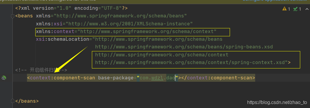Open the configure application context link
This screenshot has width=310, height=108.
pos(274,1)
